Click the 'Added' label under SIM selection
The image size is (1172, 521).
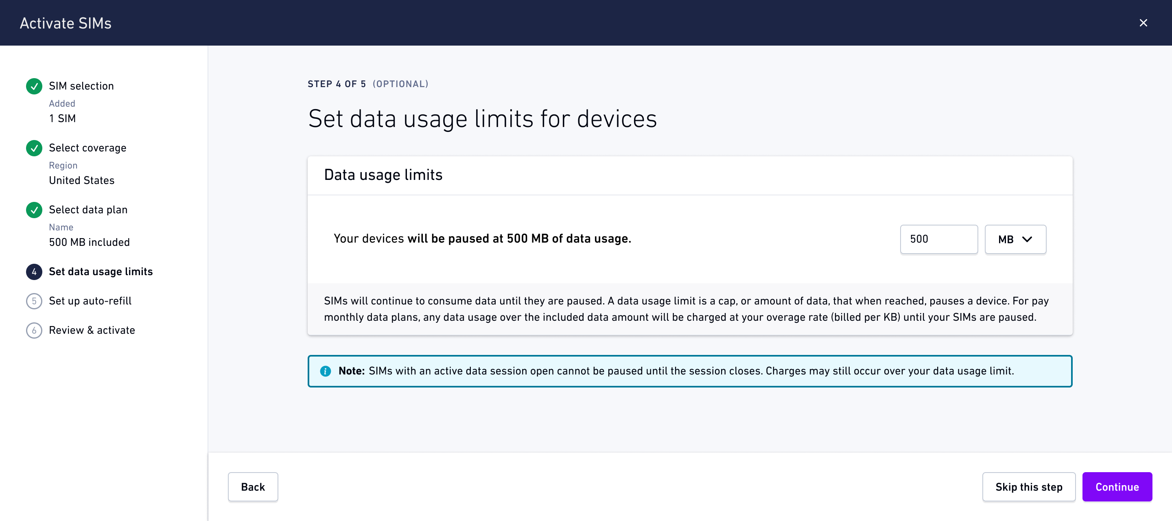point(62,103)
